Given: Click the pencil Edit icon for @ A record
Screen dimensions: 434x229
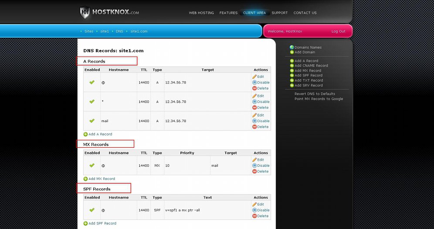Looking at the screenshot, I should point(254,76).
